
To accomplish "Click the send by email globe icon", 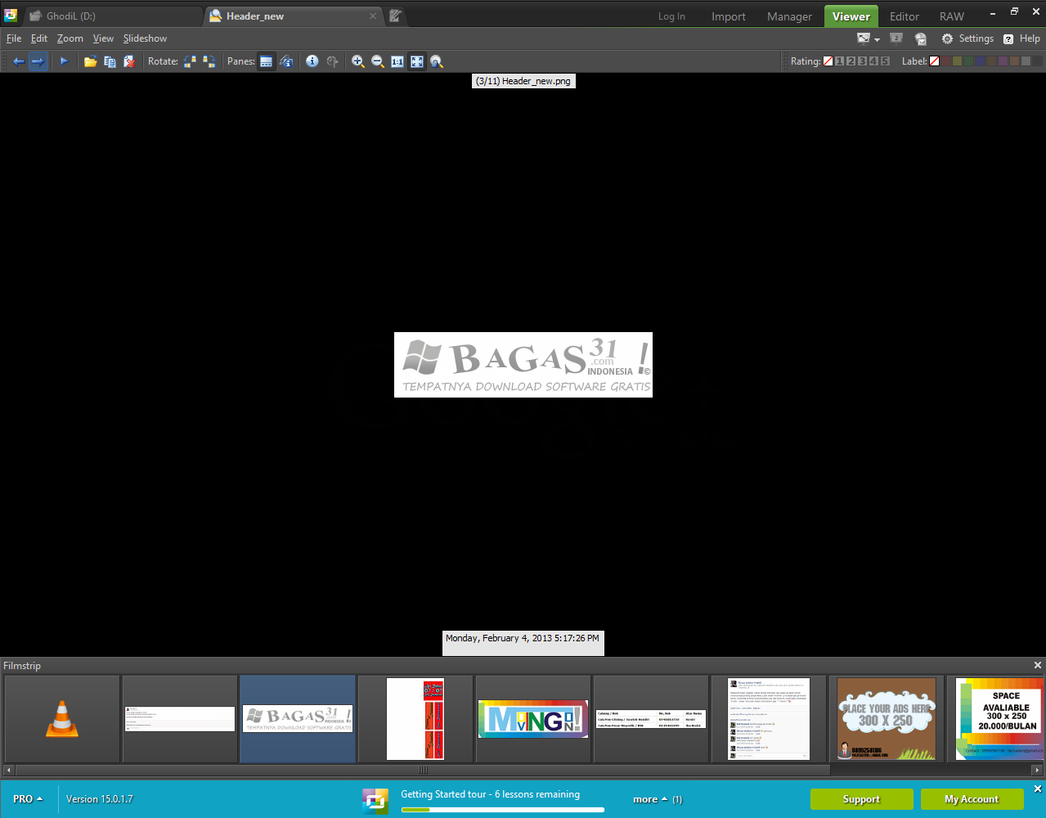I will click(921, 38).
